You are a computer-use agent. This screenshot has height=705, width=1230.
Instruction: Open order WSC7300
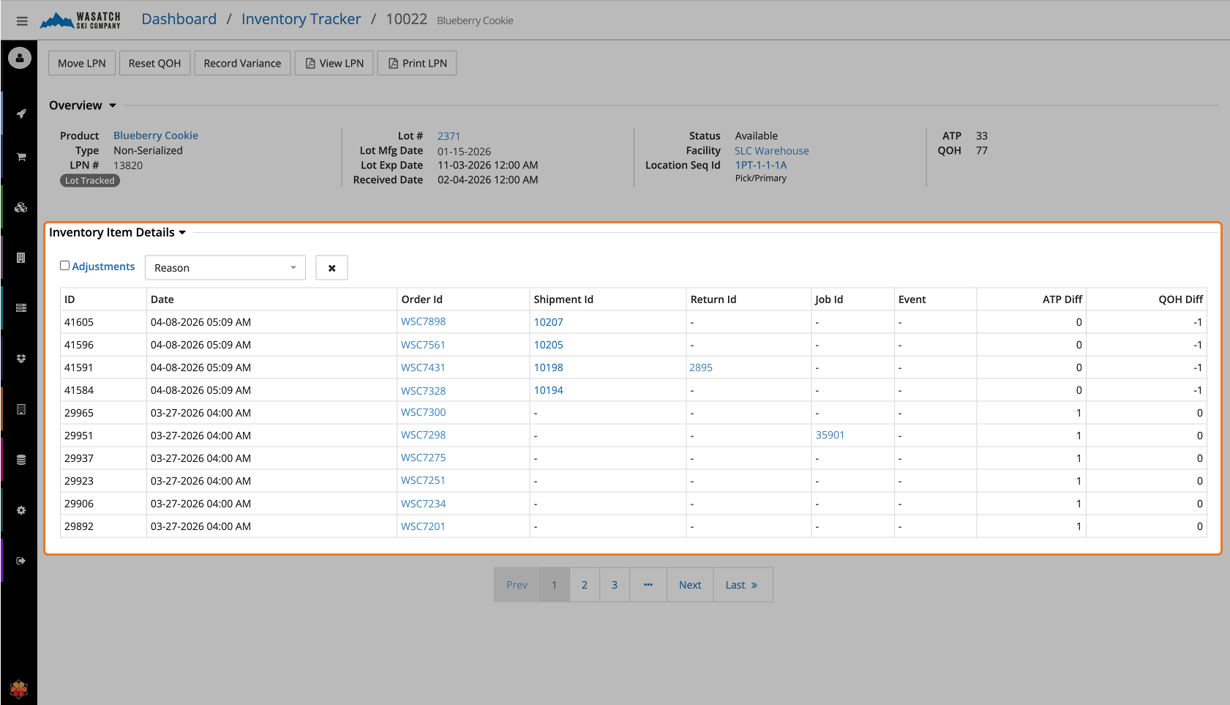(423, 412)
